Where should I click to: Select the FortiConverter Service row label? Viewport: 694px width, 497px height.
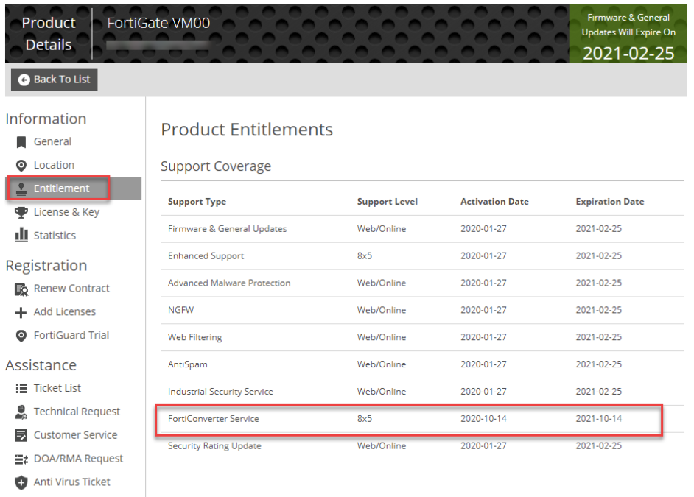pos(214,419)
